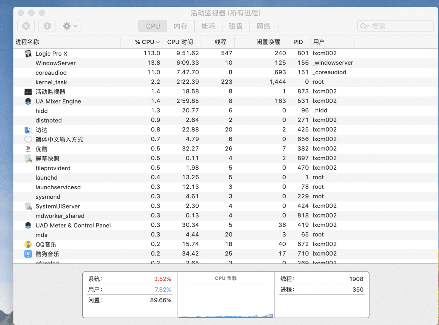Click the 进程 350 count

[358, 290]
